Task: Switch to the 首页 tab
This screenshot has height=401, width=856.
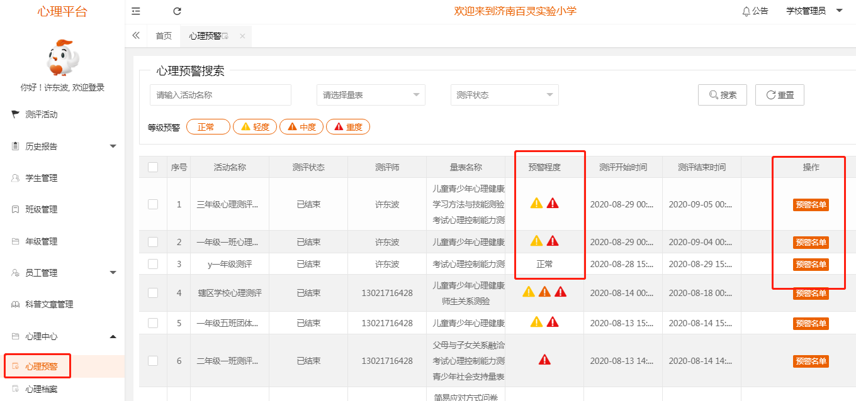Action: 163,36
